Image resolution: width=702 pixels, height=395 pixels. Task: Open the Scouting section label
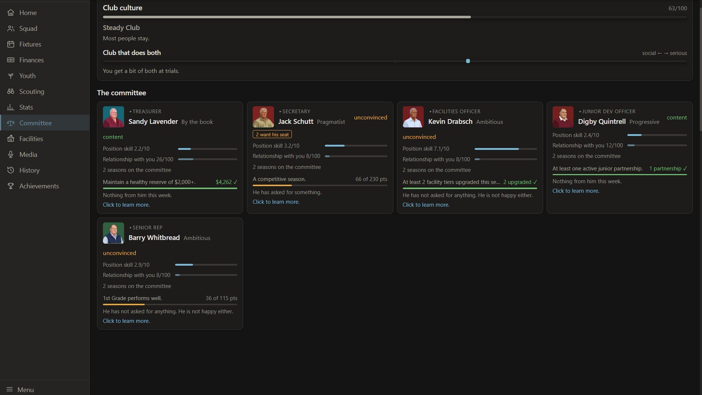point(32,91)
